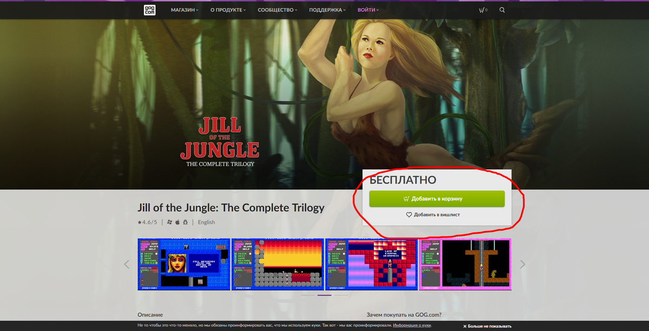Open screenshot with Jill's portrait dialog
The height and width of the screenshot is (331, 649).
tap(184, 264)
